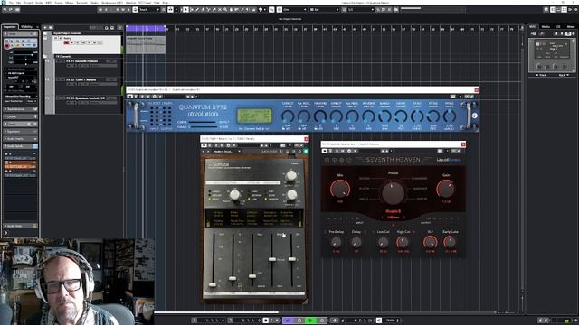Collapse Audio Sends inspector section
The width and height of the screenshot is (579, 325).
point(20,146)
